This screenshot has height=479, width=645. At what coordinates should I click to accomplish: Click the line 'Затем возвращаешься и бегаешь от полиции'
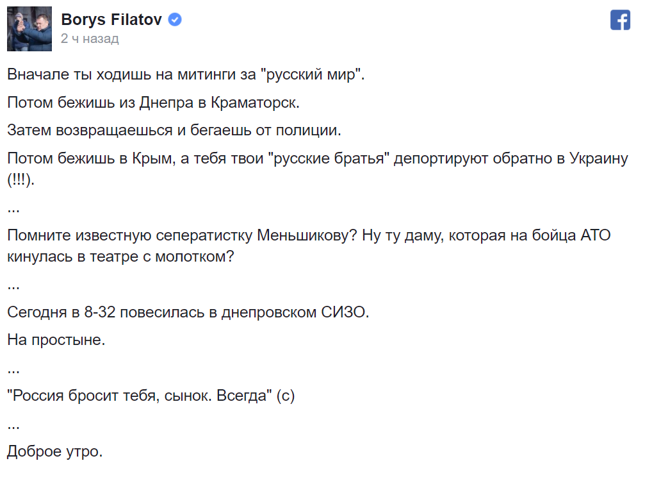coord(174,131)
